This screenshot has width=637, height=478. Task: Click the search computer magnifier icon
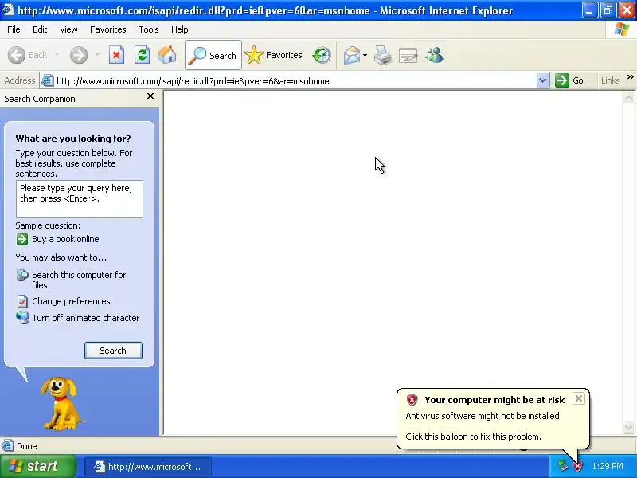pyautogui.click(x=22, y=275)
